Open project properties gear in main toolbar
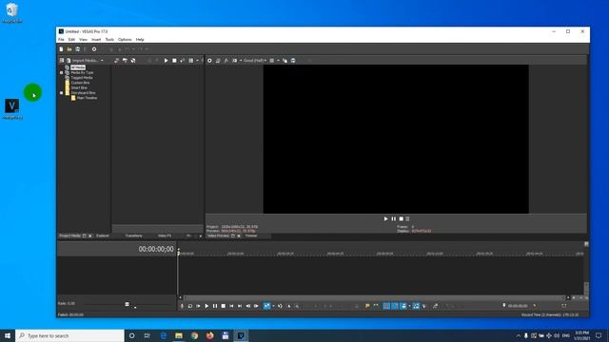The width and height of the screenshot is (609, 342). 94,49
